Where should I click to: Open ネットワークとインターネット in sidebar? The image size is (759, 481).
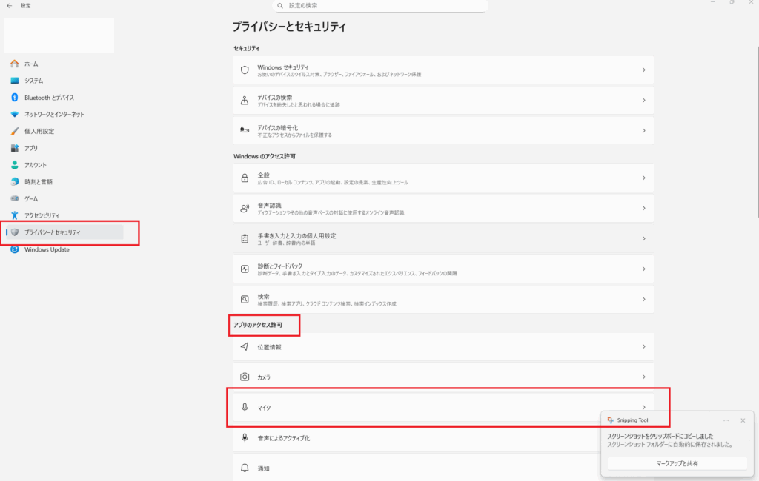pyautogui.click(x=54, y=114)
